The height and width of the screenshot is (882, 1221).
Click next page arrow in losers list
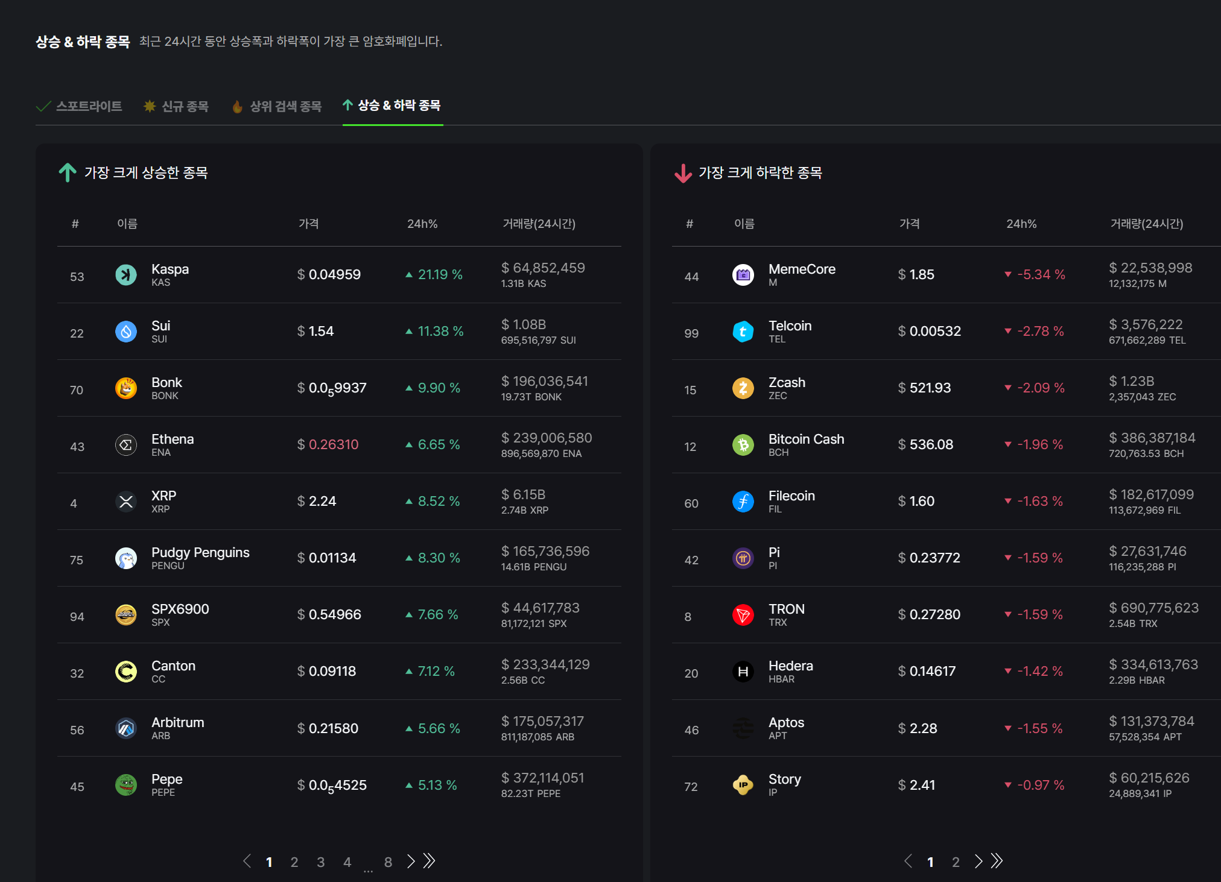click(978, 862)
